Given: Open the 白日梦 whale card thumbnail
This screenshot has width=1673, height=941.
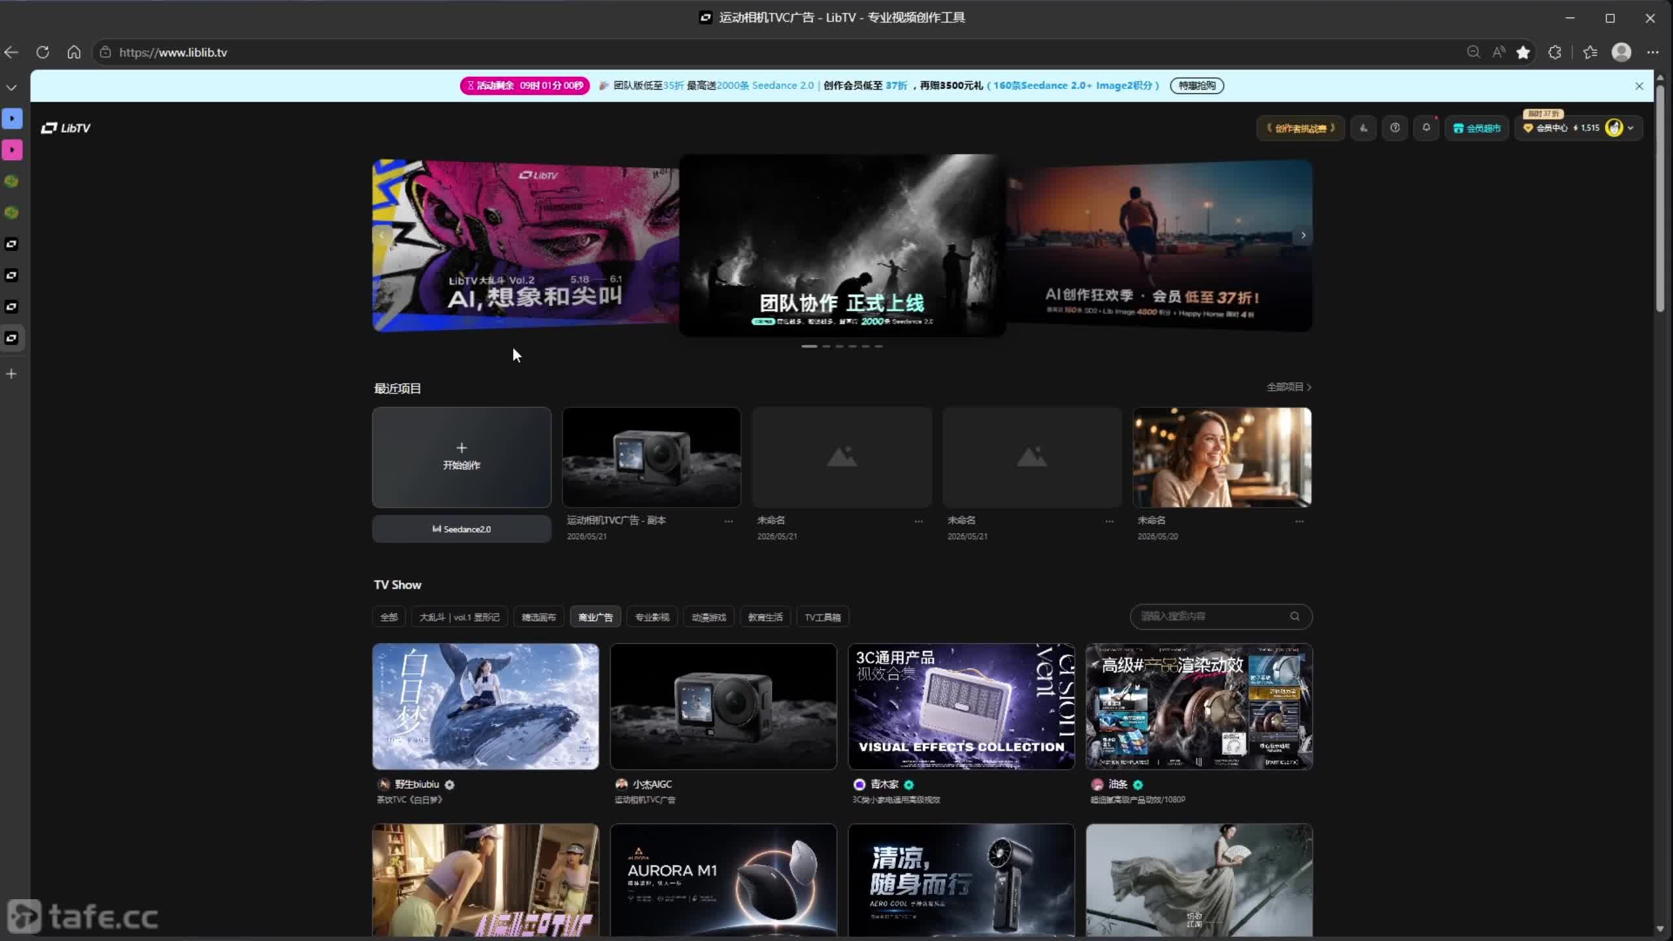Looking at the screenshot, I should pos(486,706).
